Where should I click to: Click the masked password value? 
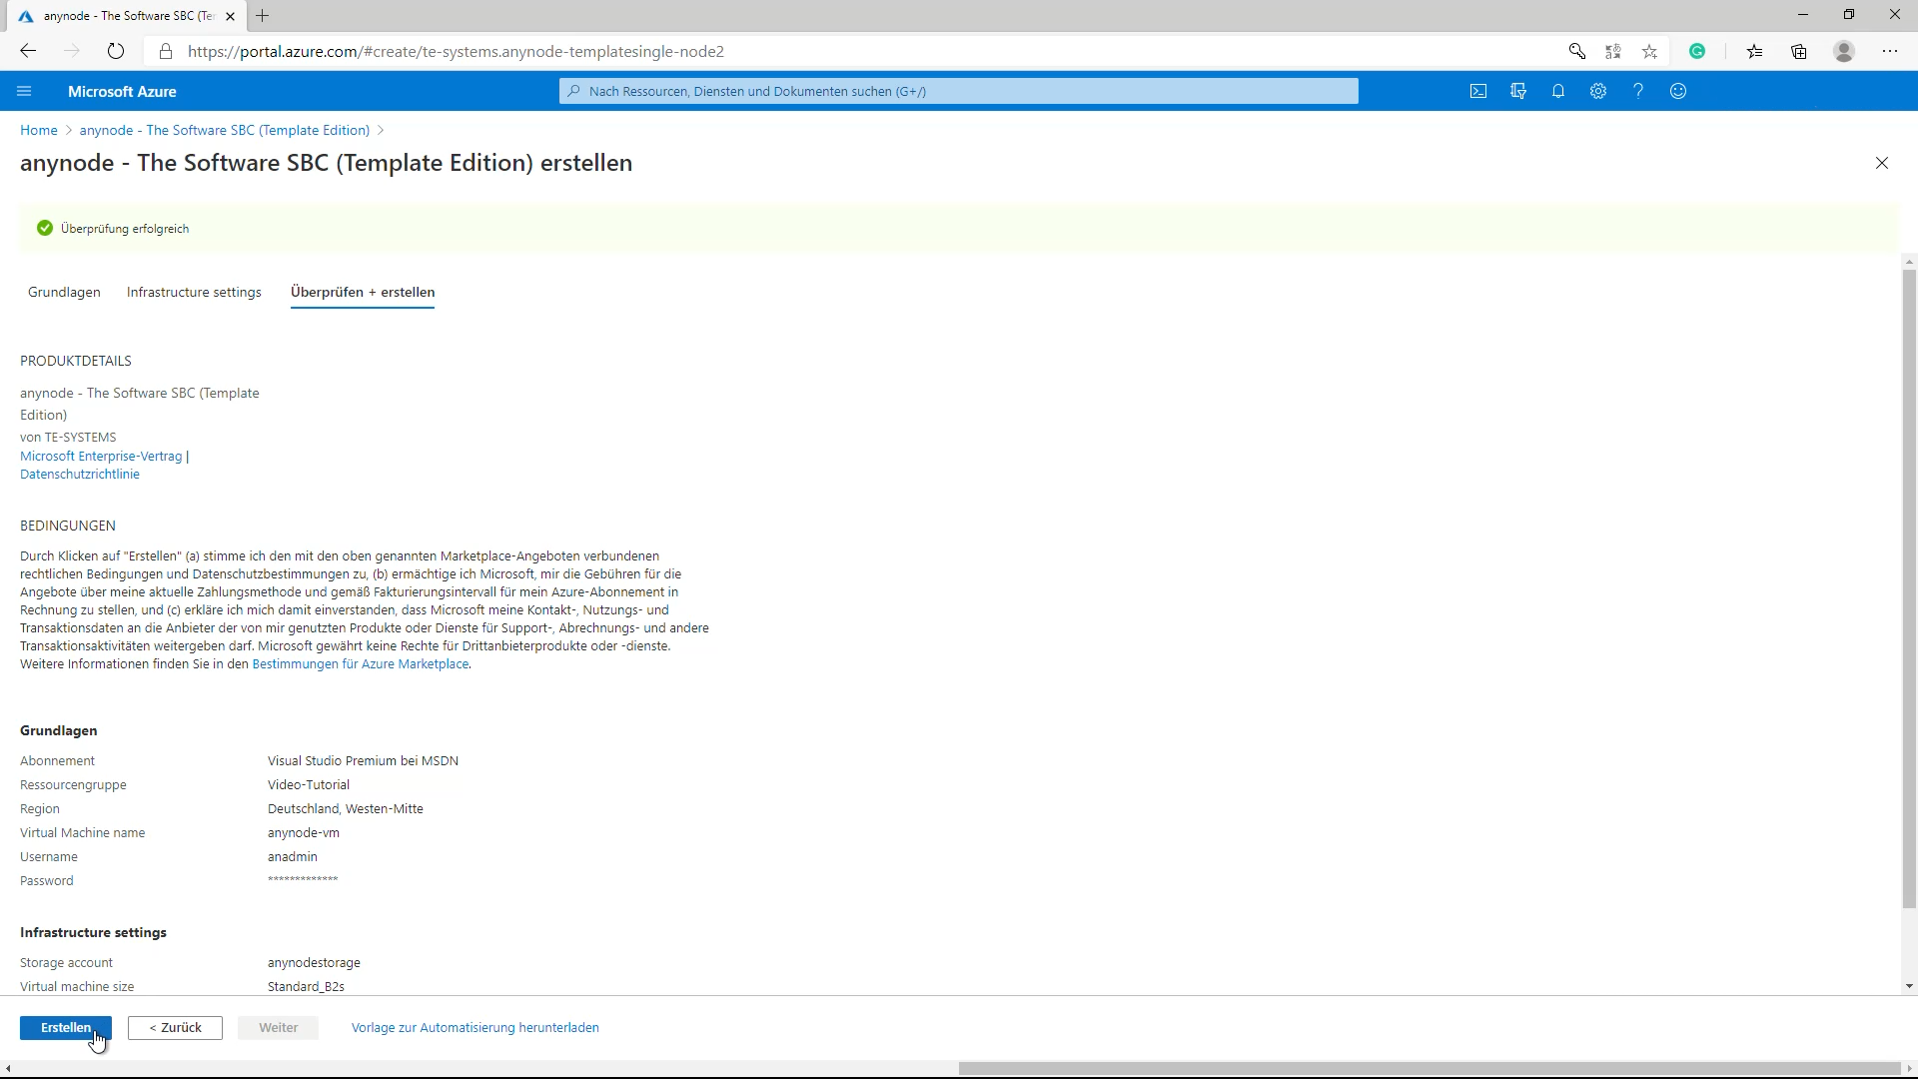tap(303, 880)
